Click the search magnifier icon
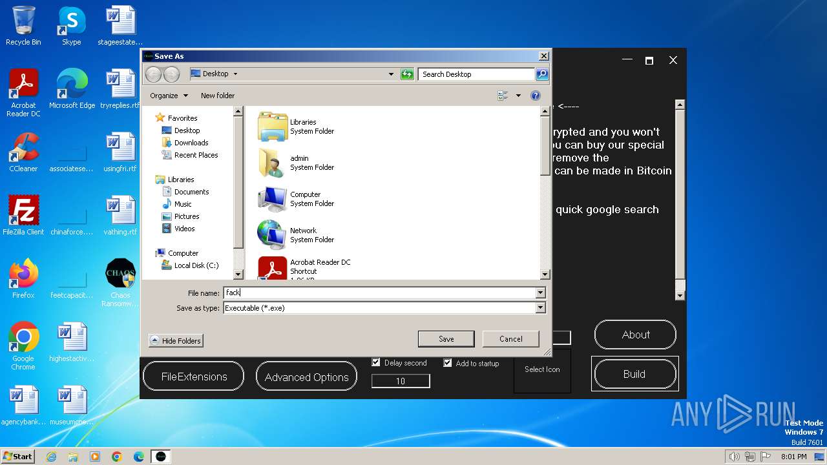This screenshot has height=465, width=827. click(542, 74)
